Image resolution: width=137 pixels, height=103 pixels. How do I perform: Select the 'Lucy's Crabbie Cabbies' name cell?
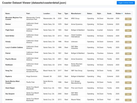point(15,47)
